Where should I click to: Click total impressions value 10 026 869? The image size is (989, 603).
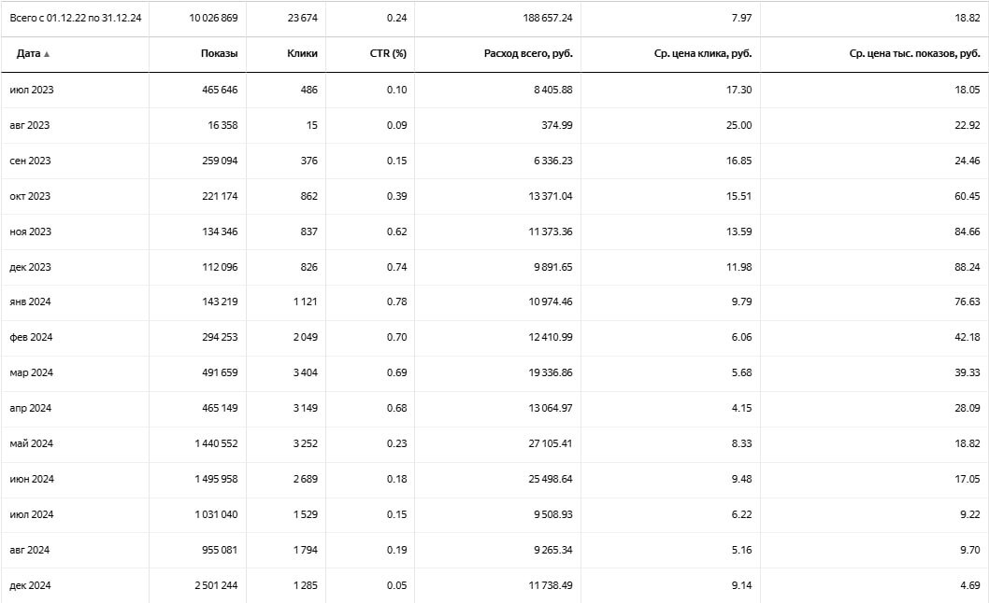[213, 18]
